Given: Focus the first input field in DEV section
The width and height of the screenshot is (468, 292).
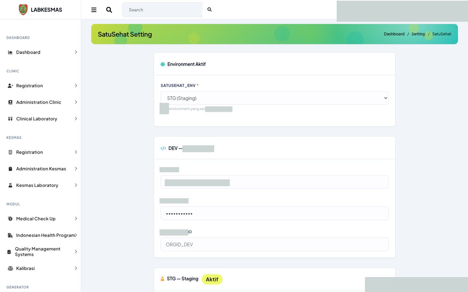Looking at the screenshot, I should [275, 182].
